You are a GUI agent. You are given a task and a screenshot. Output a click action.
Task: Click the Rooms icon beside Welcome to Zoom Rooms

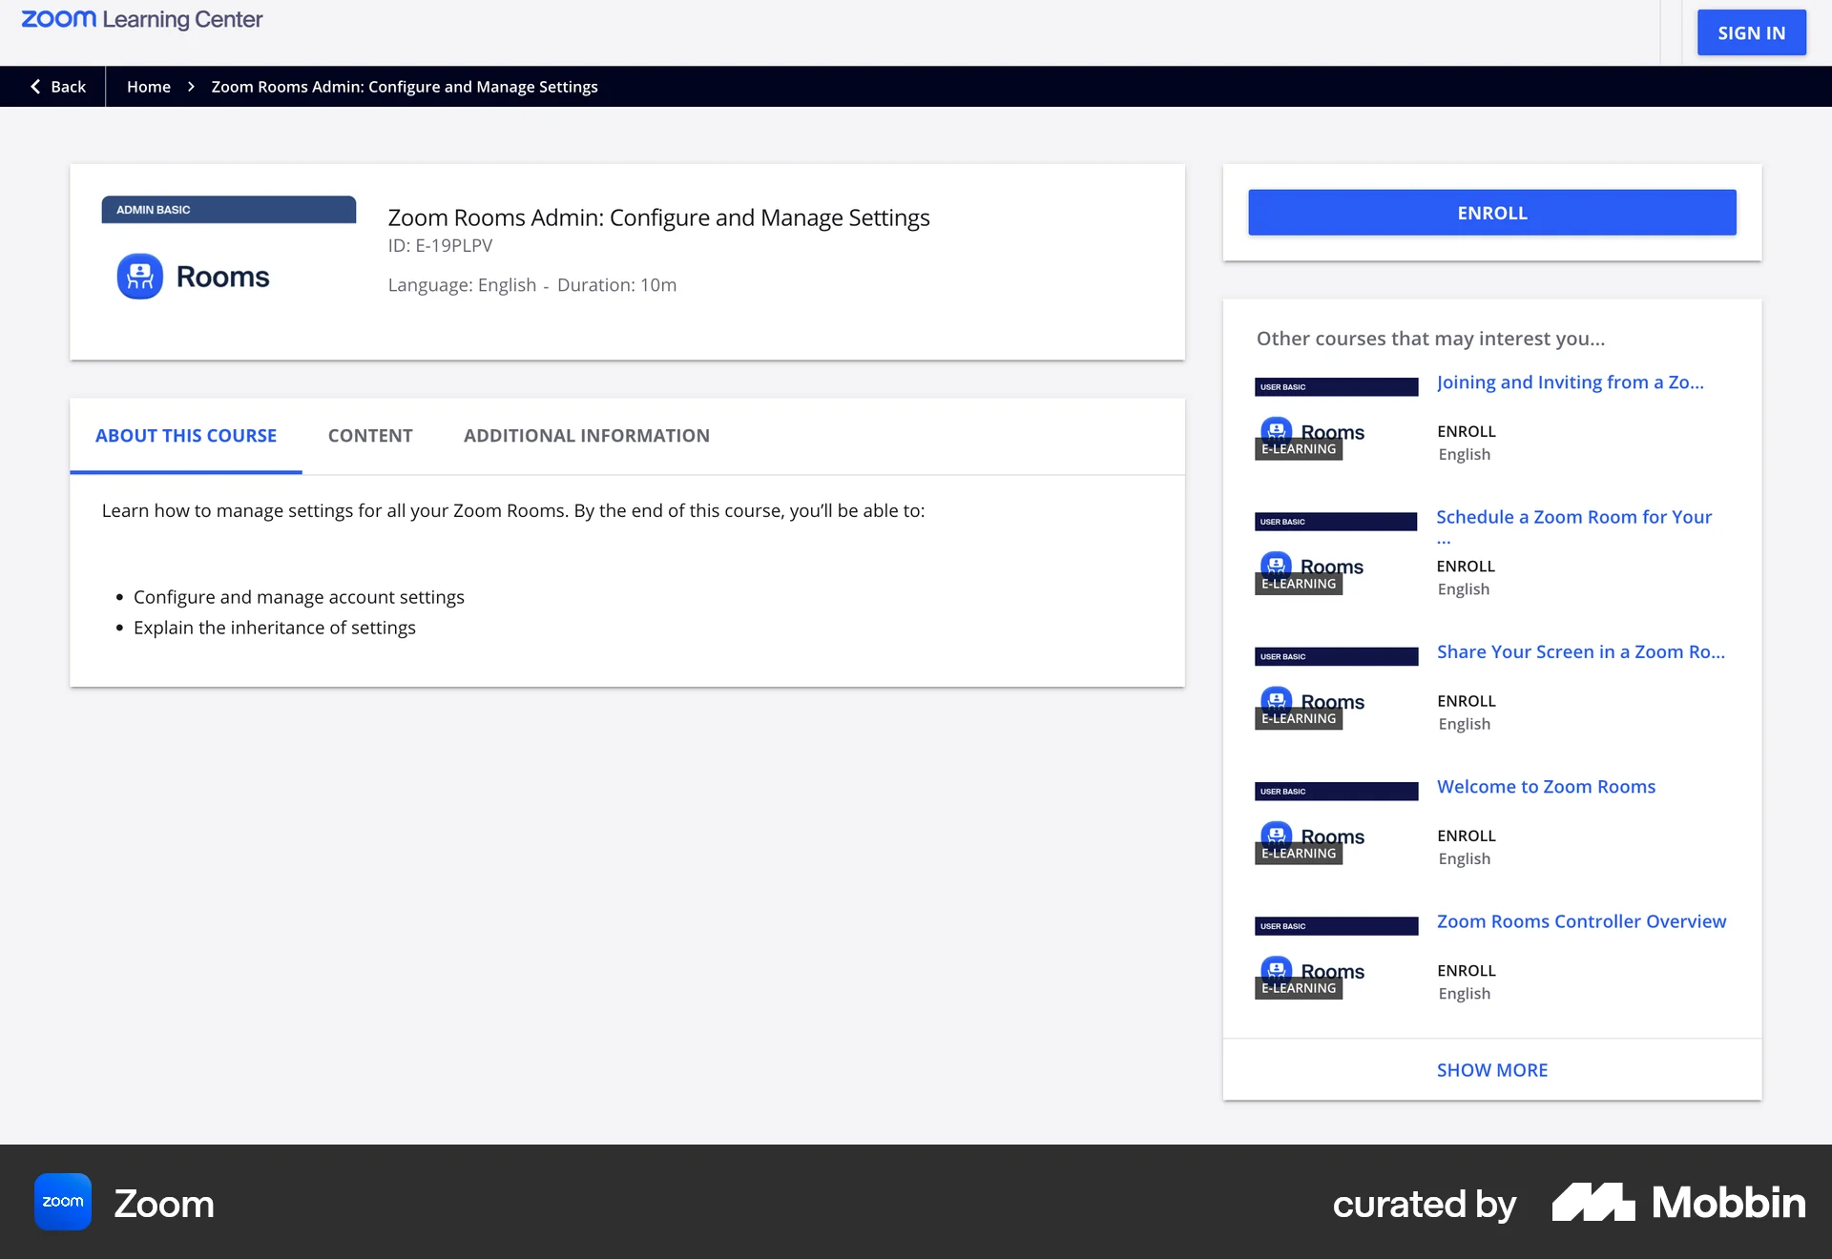pyautogui.click(x=1277, y=835)
